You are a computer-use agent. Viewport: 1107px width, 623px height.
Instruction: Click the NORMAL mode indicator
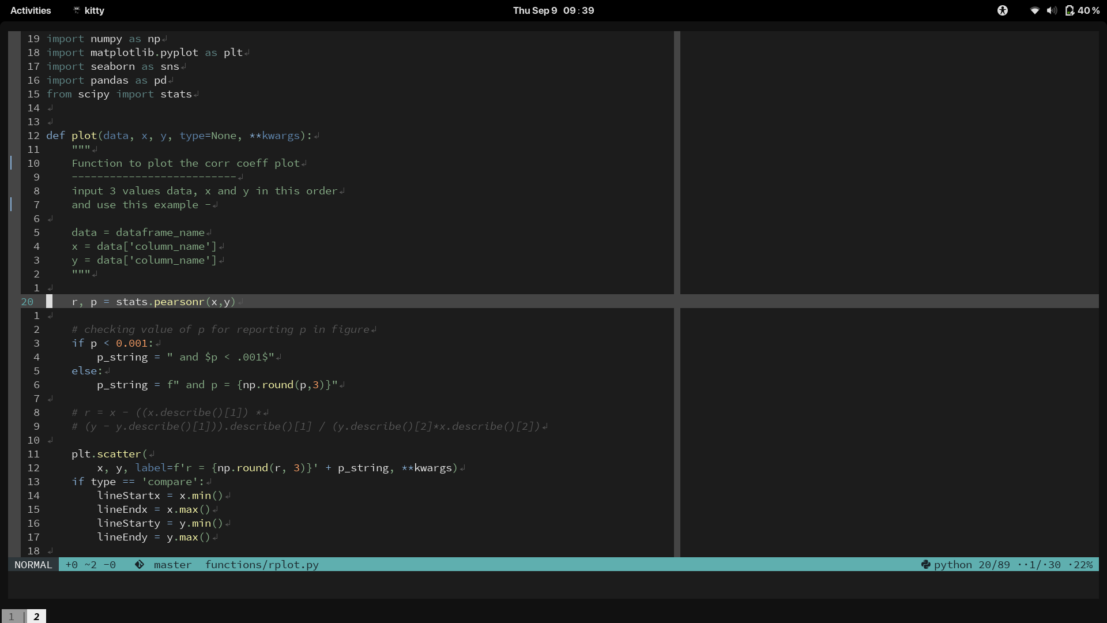pos(33,565)
